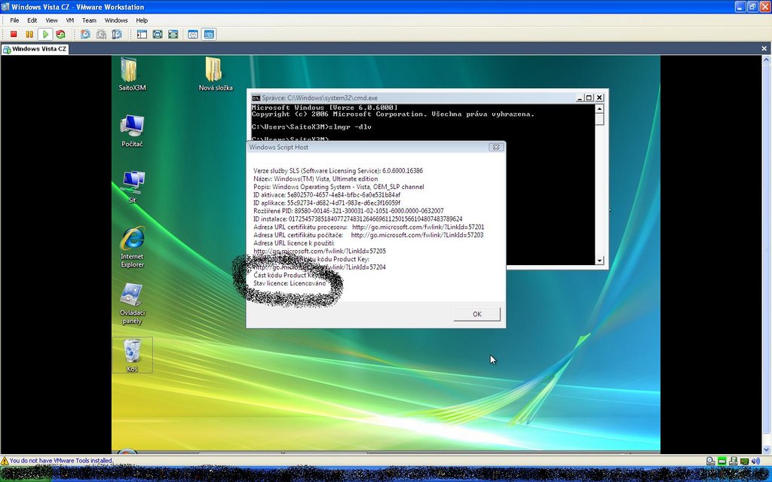Click OK in the Windows Script Host dialog
This screenshot has width=772, height=482.
[476, 314]
